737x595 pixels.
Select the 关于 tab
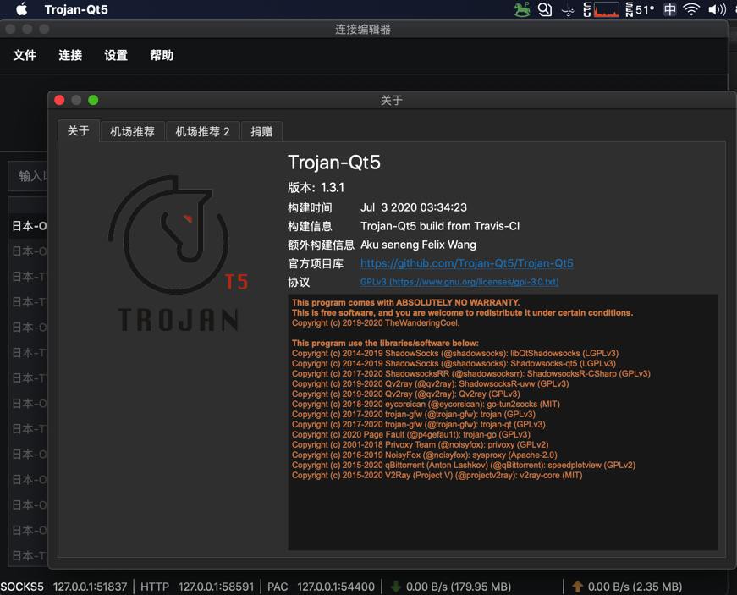78,130
